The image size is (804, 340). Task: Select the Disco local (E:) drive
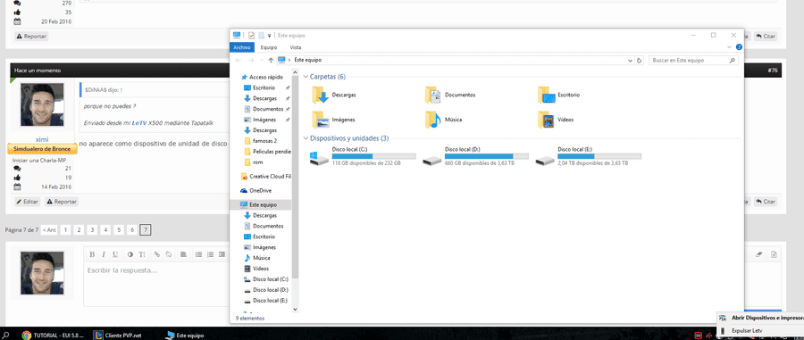588,156
